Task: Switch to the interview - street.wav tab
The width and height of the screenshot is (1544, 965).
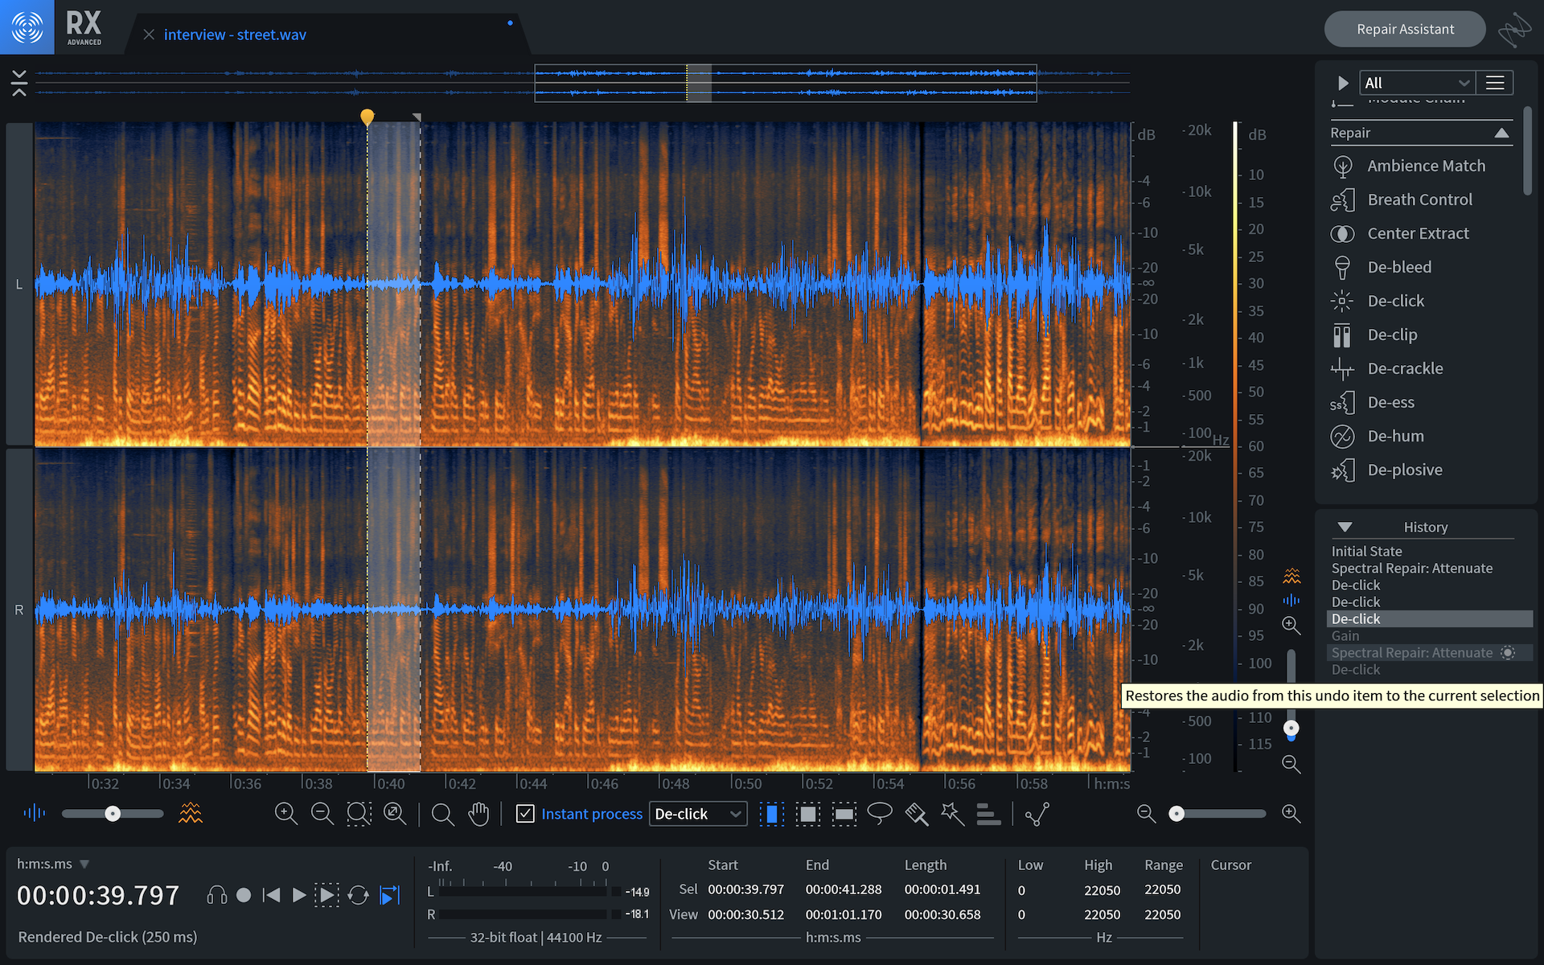Action: (x=235, y=35)
